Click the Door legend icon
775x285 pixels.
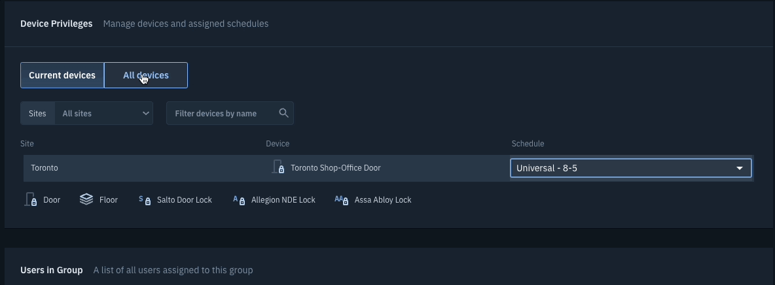[31, 199]
